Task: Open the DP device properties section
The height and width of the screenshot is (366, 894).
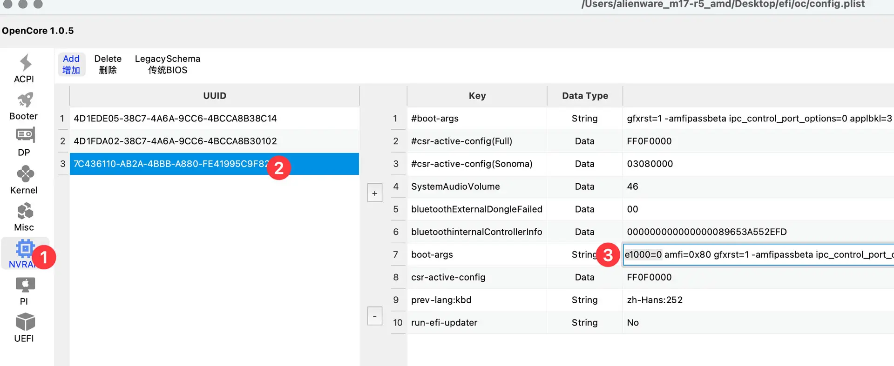Action: click(24, 142)
